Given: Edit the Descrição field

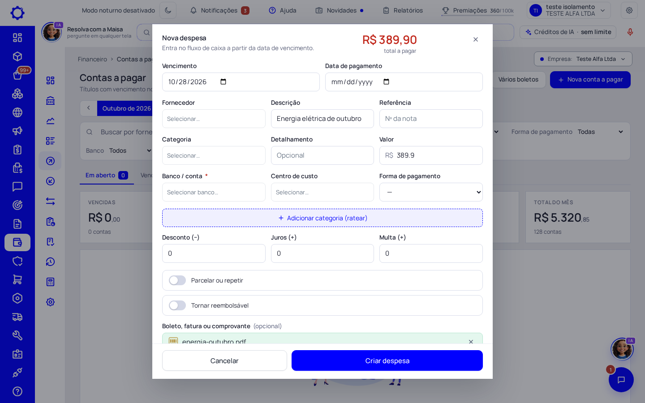Looking at the screenshot, I should (322, 119).
